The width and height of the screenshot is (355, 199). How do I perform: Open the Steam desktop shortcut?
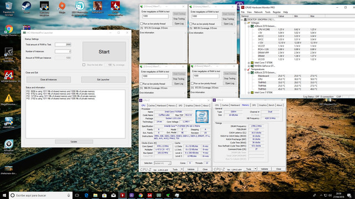27,7
